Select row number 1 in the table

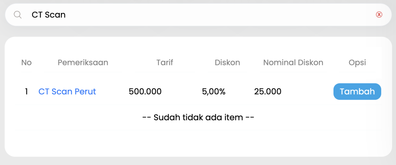point(26,92)
